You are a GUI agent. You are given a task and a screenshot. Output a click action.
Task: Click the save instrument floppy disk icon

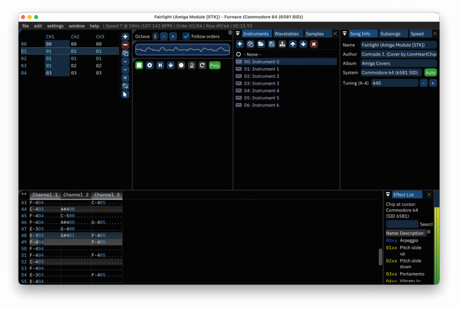pos(271,44)
